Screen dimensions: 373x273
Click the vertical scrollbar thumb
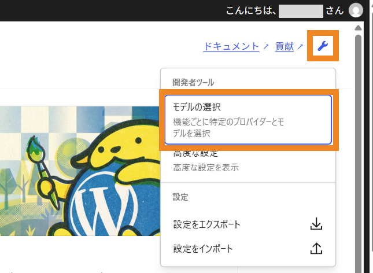(358, 153)
